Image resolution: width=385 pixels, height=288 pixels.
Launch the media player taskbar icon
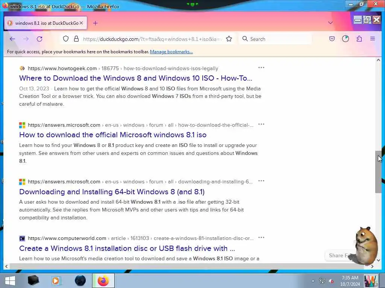56,280
